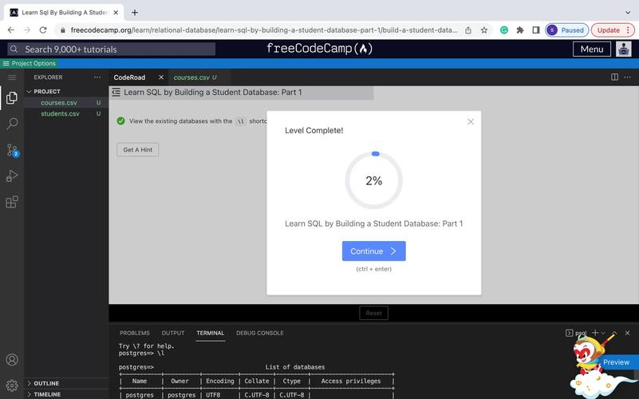Select the TERMINAL panel tab

click(211, 333)
